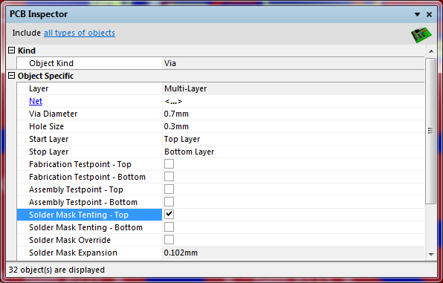The width and height of the screenshot is (443, 283).
Task: Click the Net value field
Action: coord(294,101)
